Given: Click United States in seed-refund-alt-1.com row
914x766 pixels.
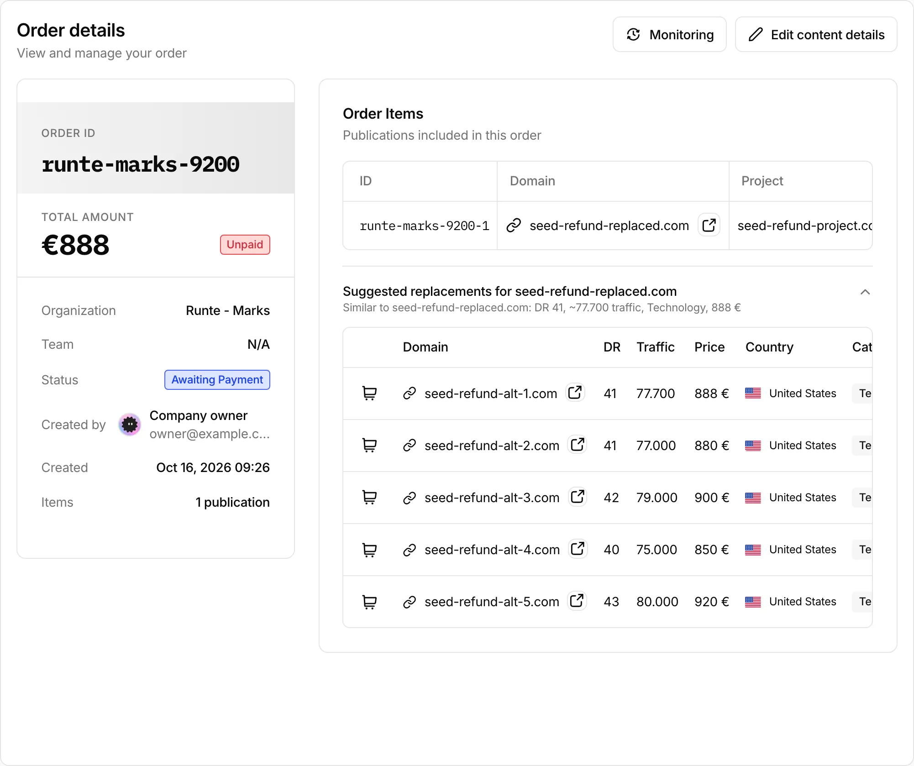Looking at the screenshot, I should (803, 393).
